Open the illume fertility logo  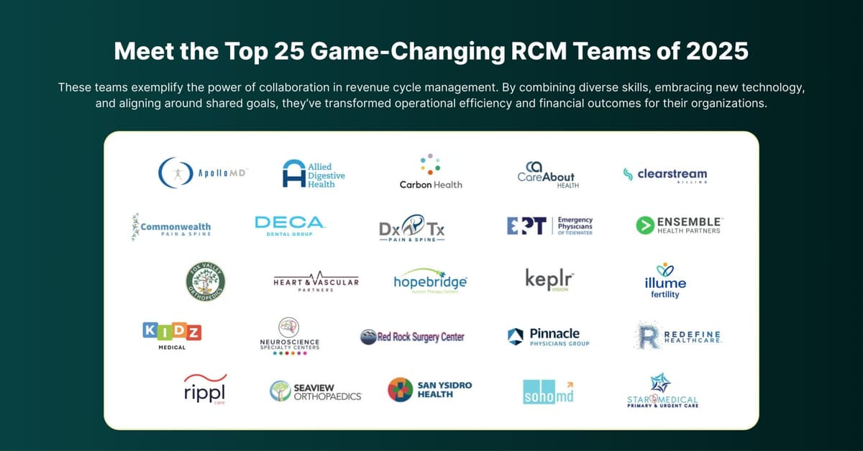[x=665, y=281]
